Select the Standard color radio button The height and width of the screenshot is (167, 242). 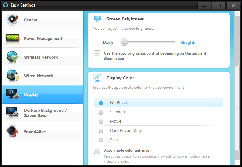[101, 112]
